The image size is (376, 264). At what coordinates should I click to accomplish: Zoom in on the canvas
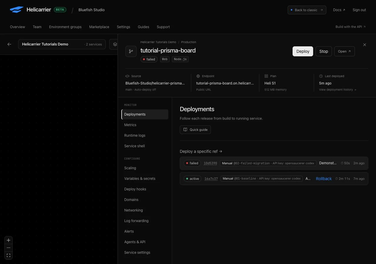tap(9, 240)
